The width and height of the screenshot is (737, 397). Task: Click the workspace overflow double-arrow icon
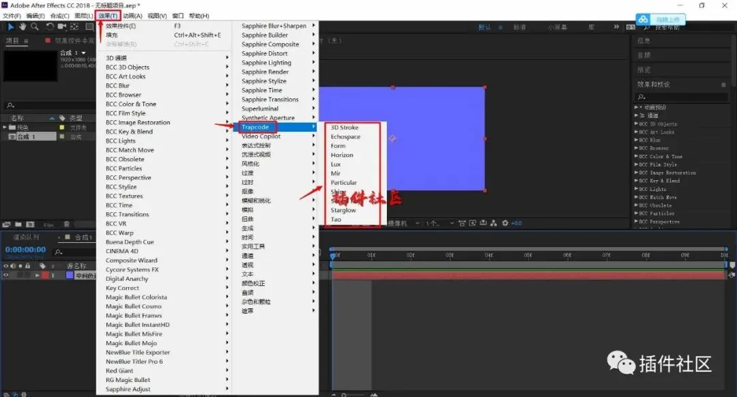pyautogui.click(x=616, y=27)
